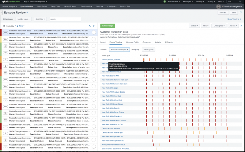Image resolution: width=245 pixels, height=152 pixels.
Task: Switch to the Comments tab
Action: [147, 42]
